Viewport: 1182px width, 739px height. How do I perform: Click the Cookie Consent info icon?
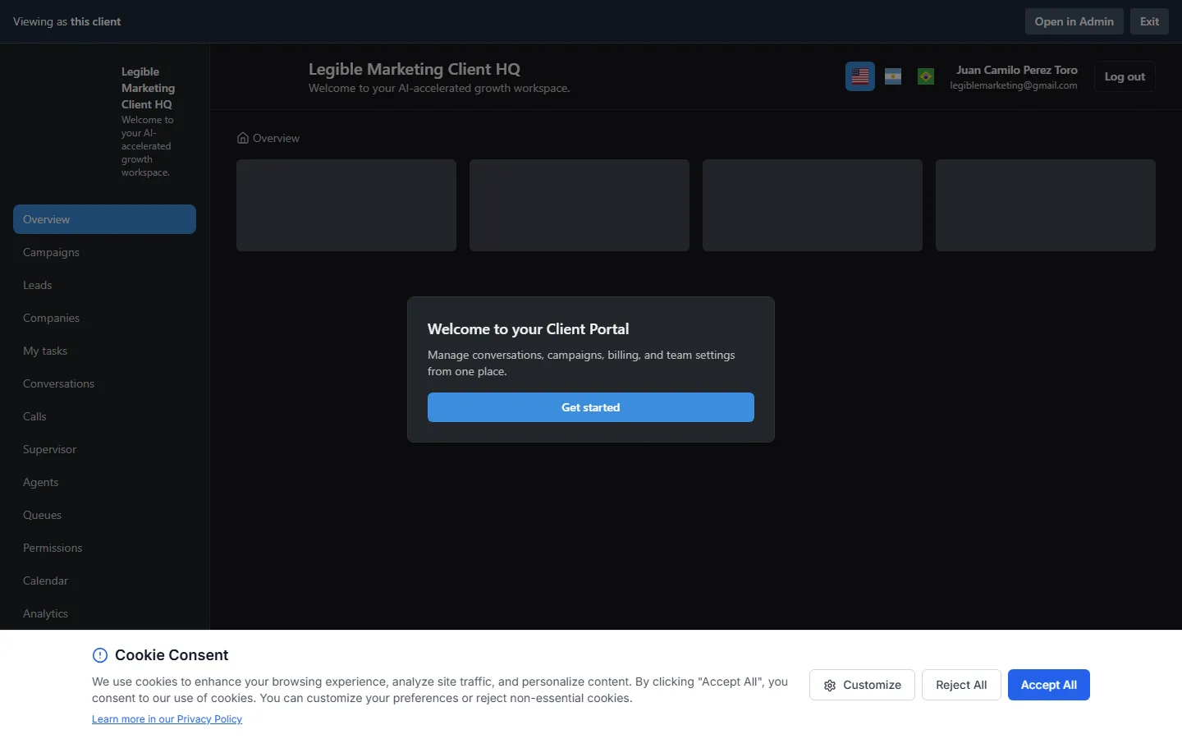coord(100,655)
